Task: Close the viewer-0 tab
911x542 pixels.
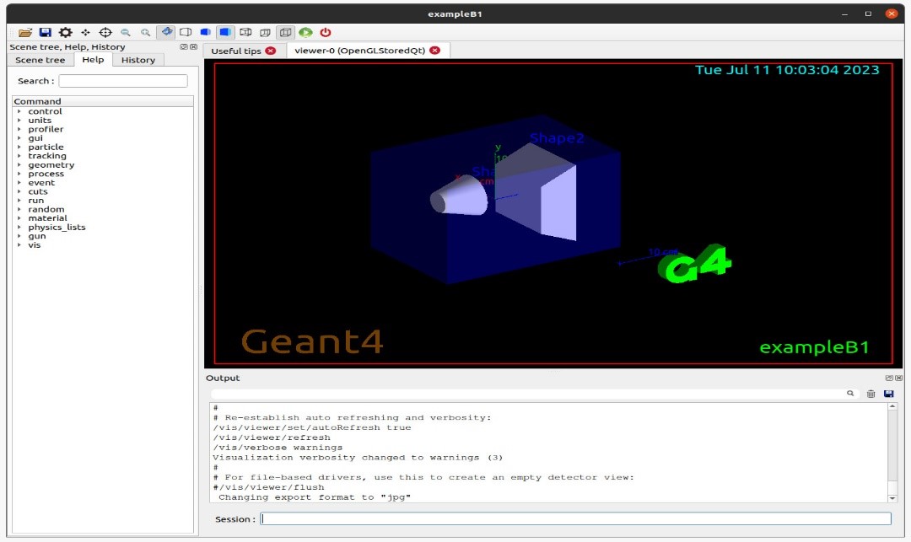Action: point(434,51)
